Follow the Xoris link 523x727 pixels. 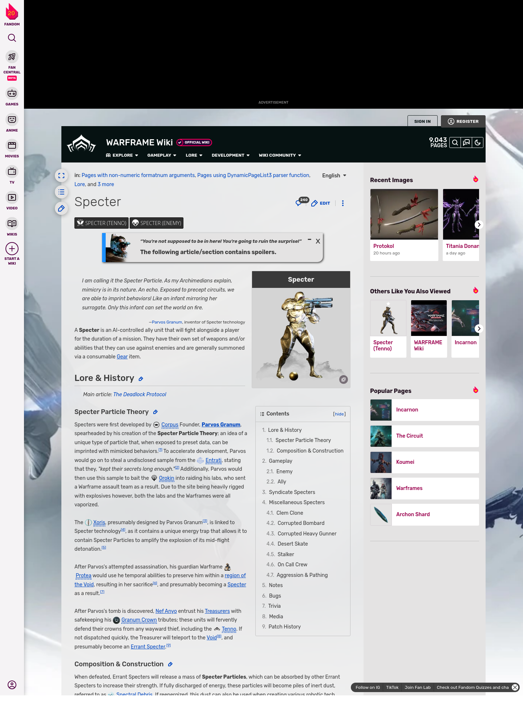point(99,522)
